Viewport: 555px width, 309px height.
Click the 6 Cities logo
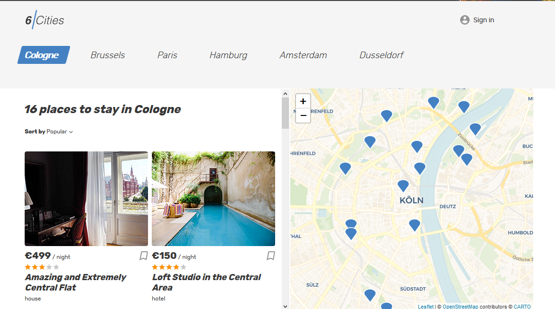pyautogui.click(x=44, y=19)
